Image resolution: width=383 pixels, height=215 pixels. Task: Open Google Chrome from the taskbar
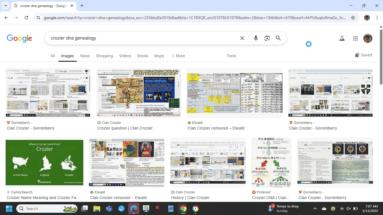point(183,209)
